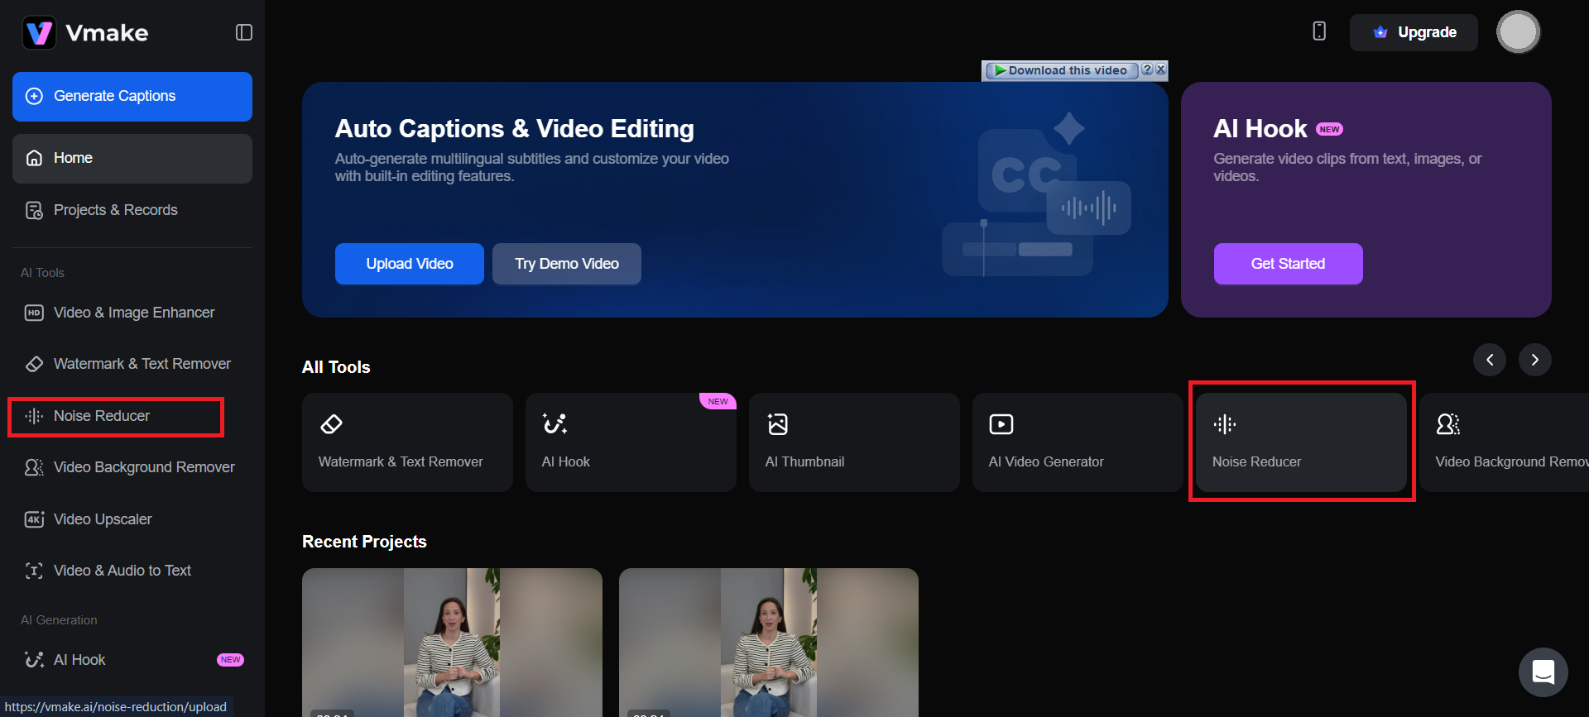Select Projects & Records in sidebar
This screenshot has width=1589, height=717.
point(115,210)
